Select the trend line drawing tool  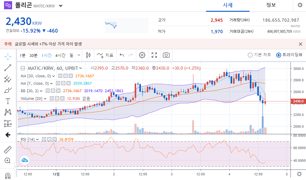8,68
